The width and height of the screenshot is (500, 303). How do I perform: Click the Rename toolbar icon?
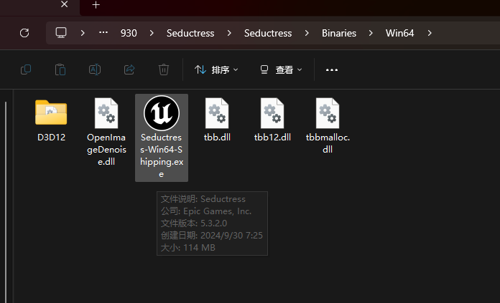tap(95, 69)
